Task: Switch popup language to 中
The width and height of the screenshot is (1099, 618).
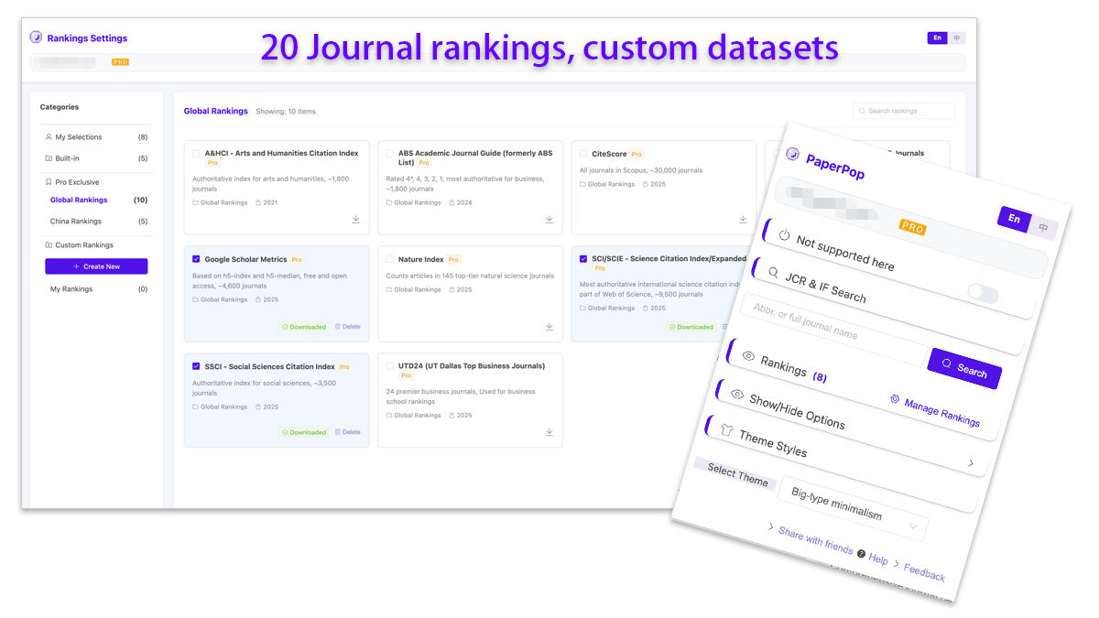Action: tap(1045, 226)
